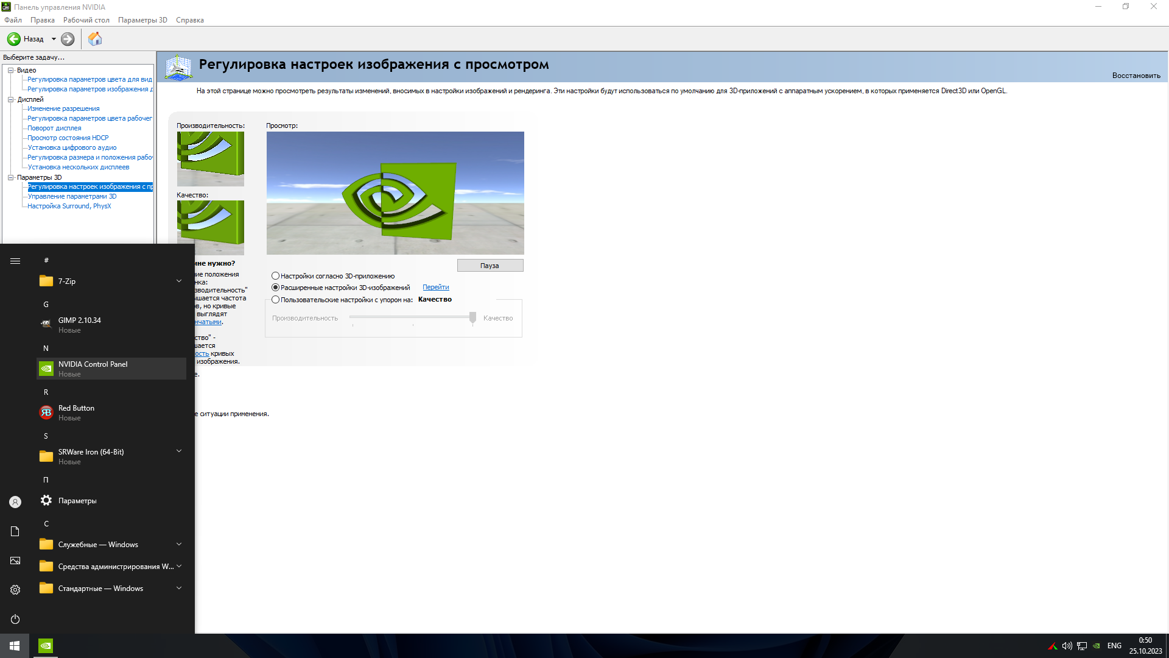Click the Производительность–Качество slider handle
1169x658 pixels.
(472, 317)
